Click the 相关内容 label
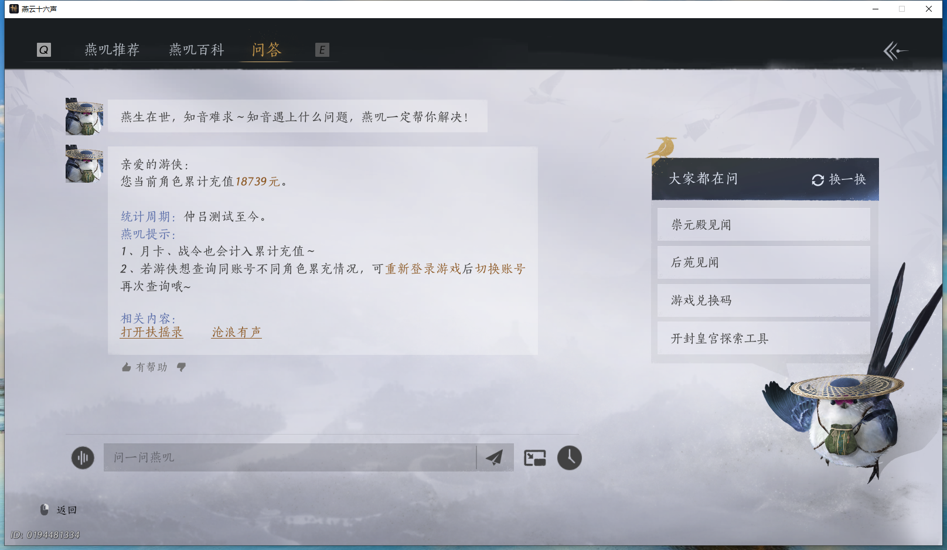 pos(148,318)
